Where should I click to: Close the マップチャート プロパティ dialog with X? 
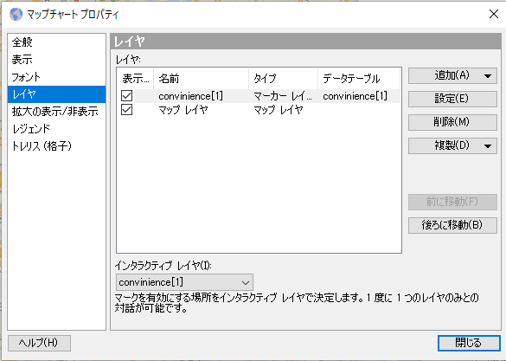(x=494, y=14)
